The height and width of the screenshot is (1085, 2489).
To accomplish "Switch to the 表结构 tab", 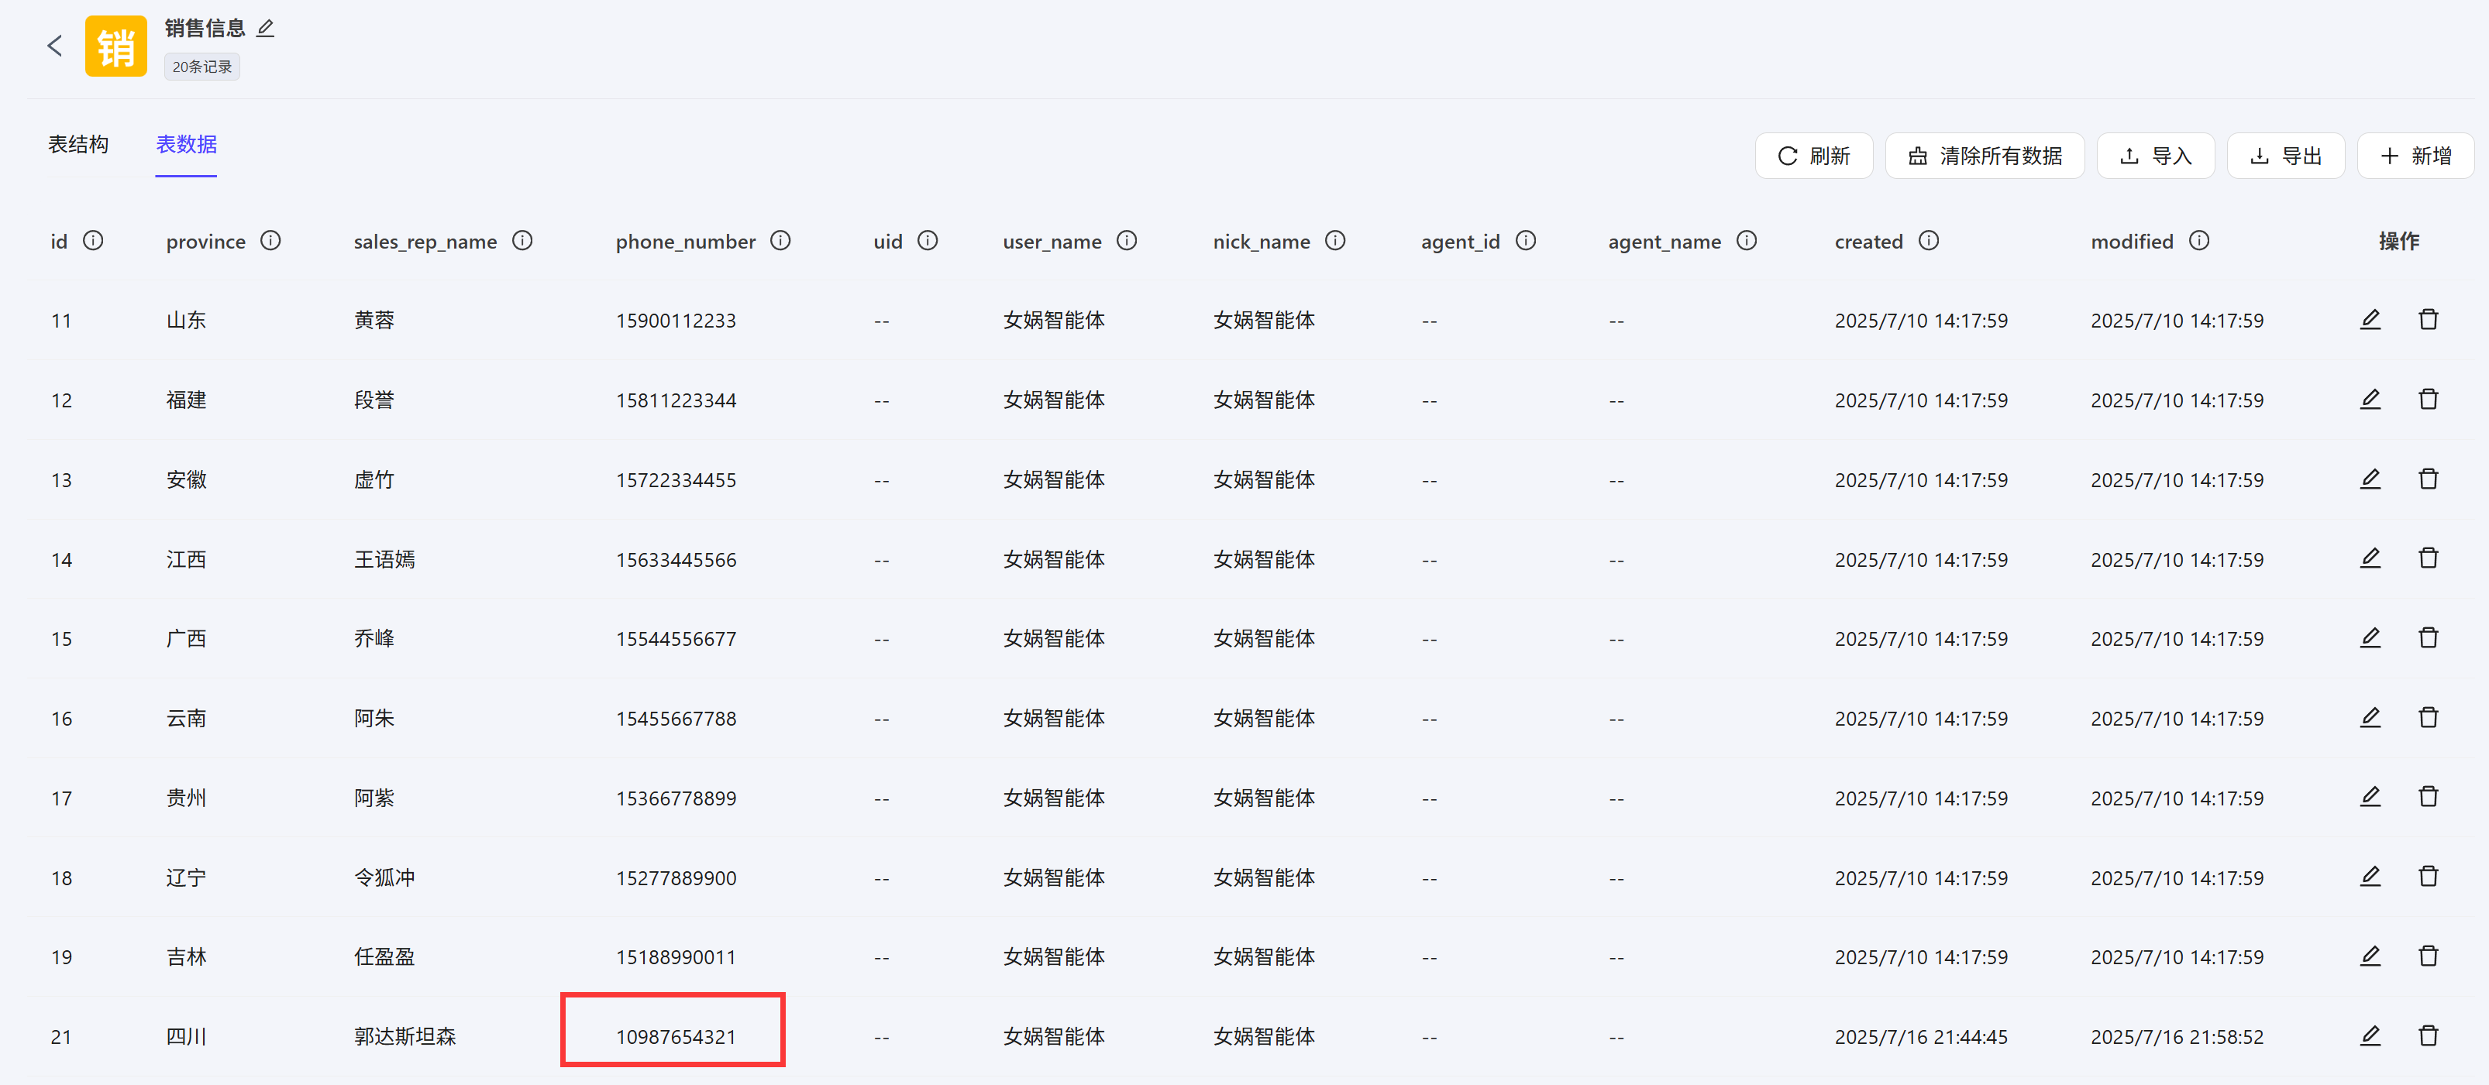I will tap(78, 145).
